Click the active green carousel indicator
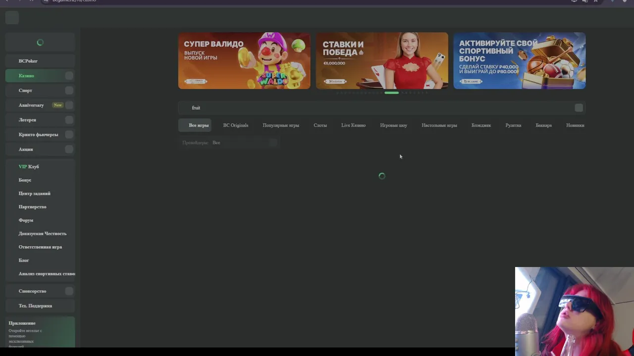 point(391,93)
